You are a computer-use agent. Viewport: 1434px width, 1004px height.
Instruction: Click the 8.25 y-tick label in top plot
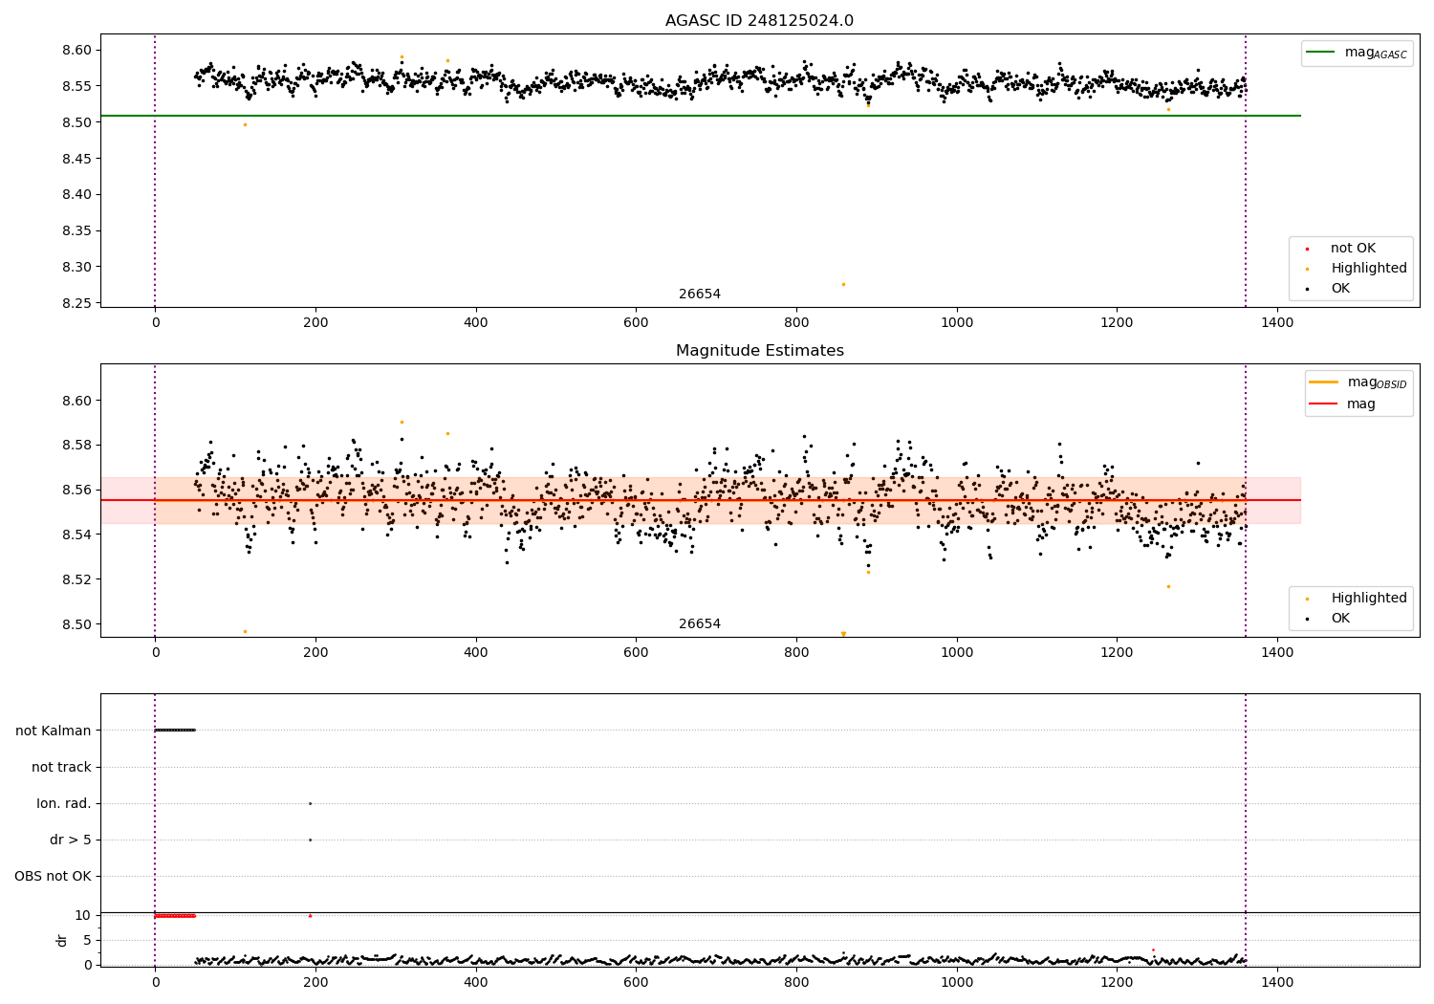click(78, 303)
